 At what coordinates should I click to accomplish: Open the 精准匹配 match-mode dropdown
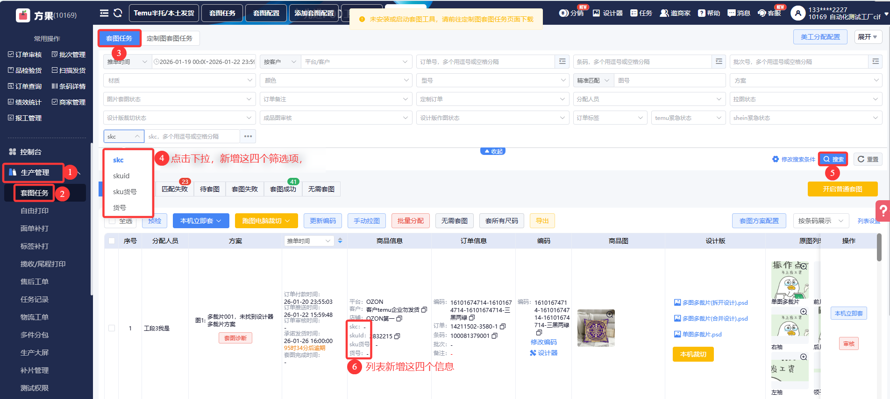tap(593, 80)
